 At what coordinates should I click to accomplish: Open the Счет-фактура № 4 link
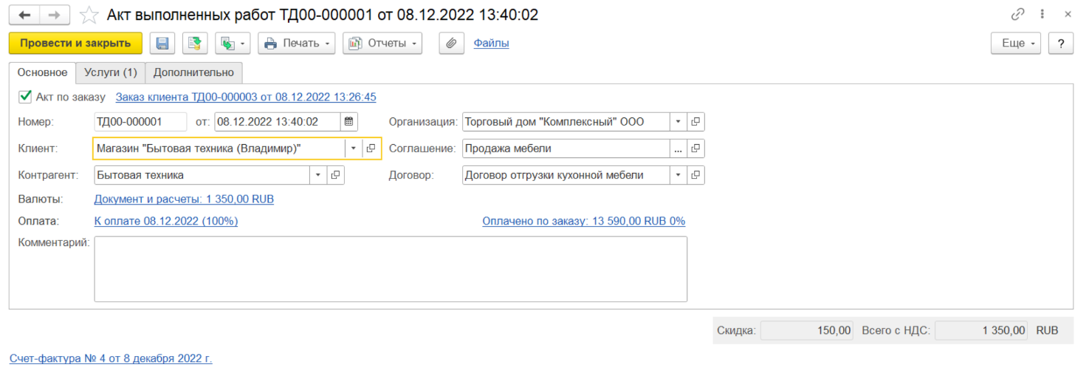[x=111, y=358]
